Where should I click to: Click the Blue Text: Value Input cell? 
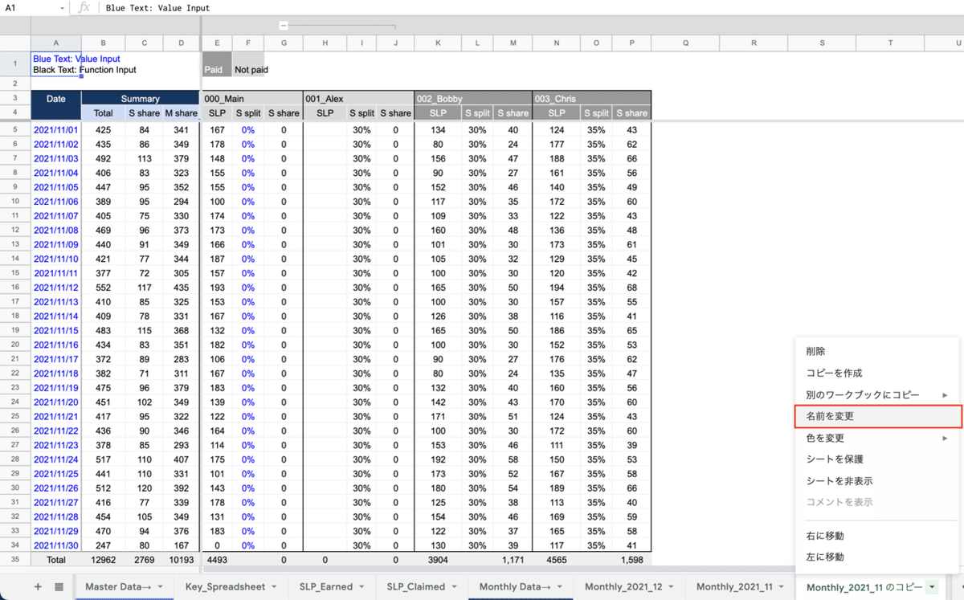pyautogui.click(x=56, y=64)
